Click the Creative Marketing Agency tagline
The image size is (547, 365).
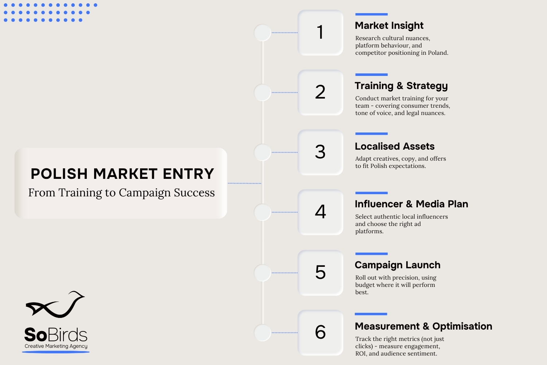pos(56,346)
